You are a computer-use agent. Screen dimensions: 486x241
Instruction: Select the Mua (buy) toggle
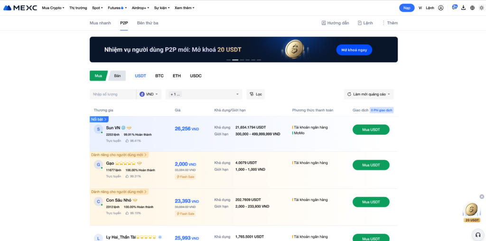click(x=98, y=76)
